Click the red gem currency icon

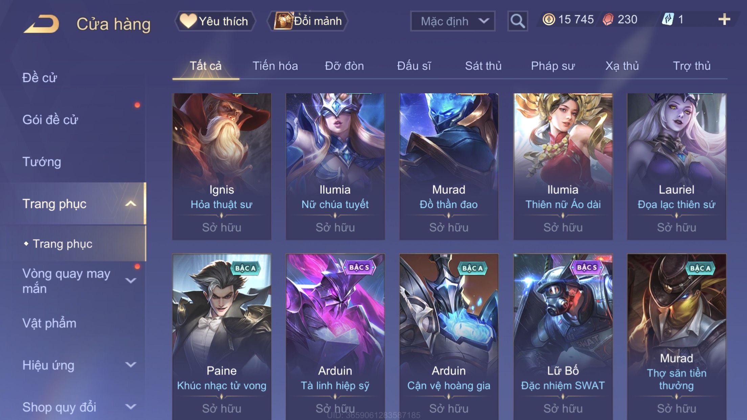tap(608, 20)
